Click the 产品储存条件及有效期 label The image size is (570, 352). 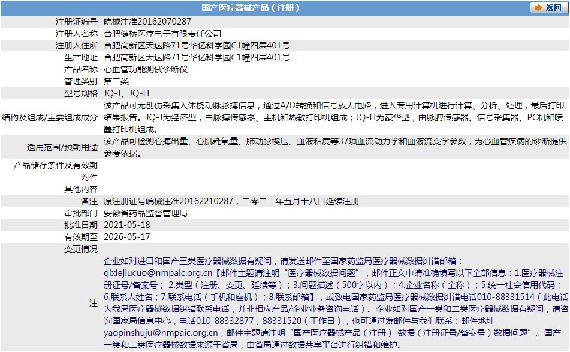tap(55, 165)
